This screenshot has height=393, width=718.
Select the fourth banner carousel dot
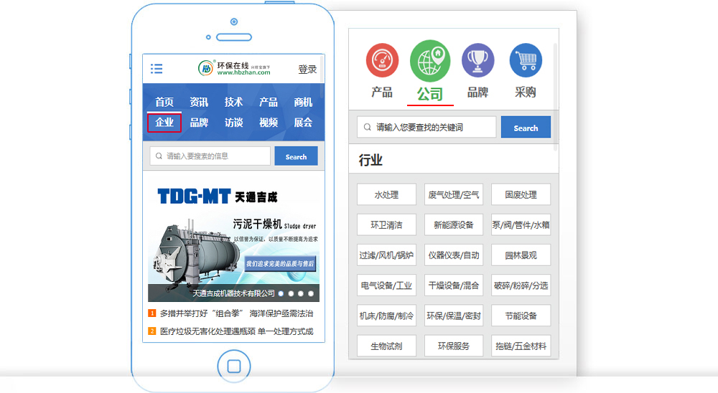pos(311,294)
